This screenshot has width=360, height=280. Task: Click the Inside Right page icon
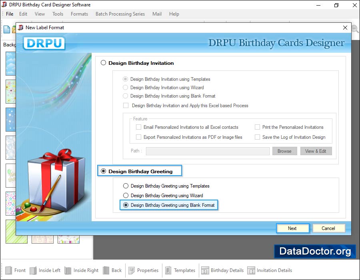tap(68, 270)
